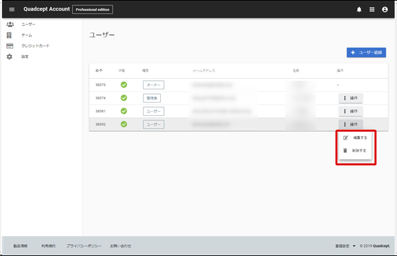Open the account profile icon
This screenshot has height=256, width=397.
[x=385, y=9]
